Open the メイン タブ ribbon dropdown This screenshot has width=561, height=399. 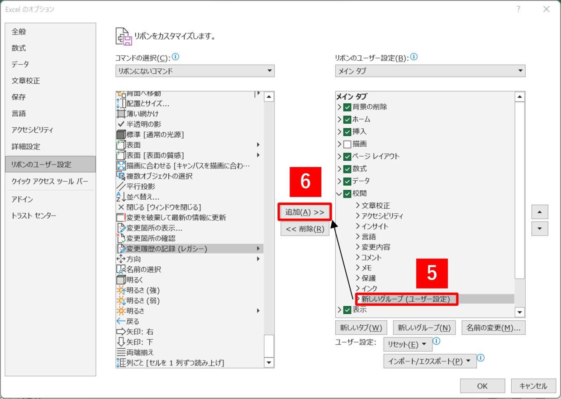pyautogui.click(x=430, y=71)
